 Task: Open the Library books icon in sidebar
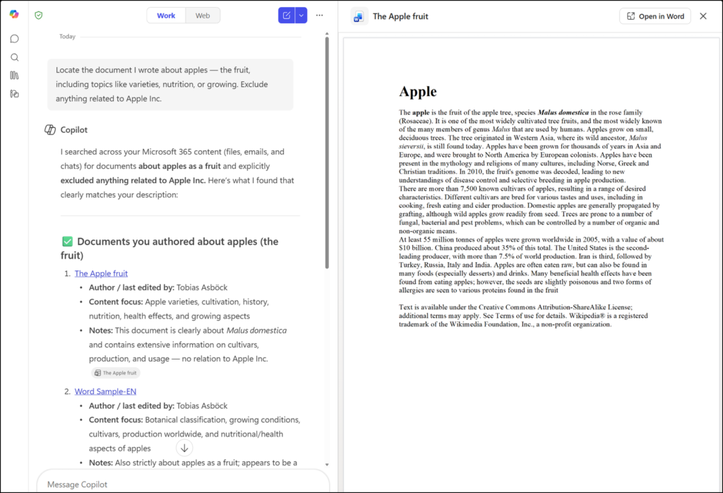[x=14, y=75]
